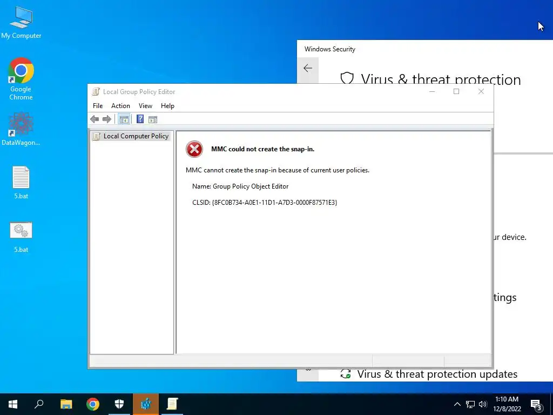This screenshot has height=415, width=553.
Task: Click the Forward arrow in Group Policy toolbar
Action: (107, 119)
